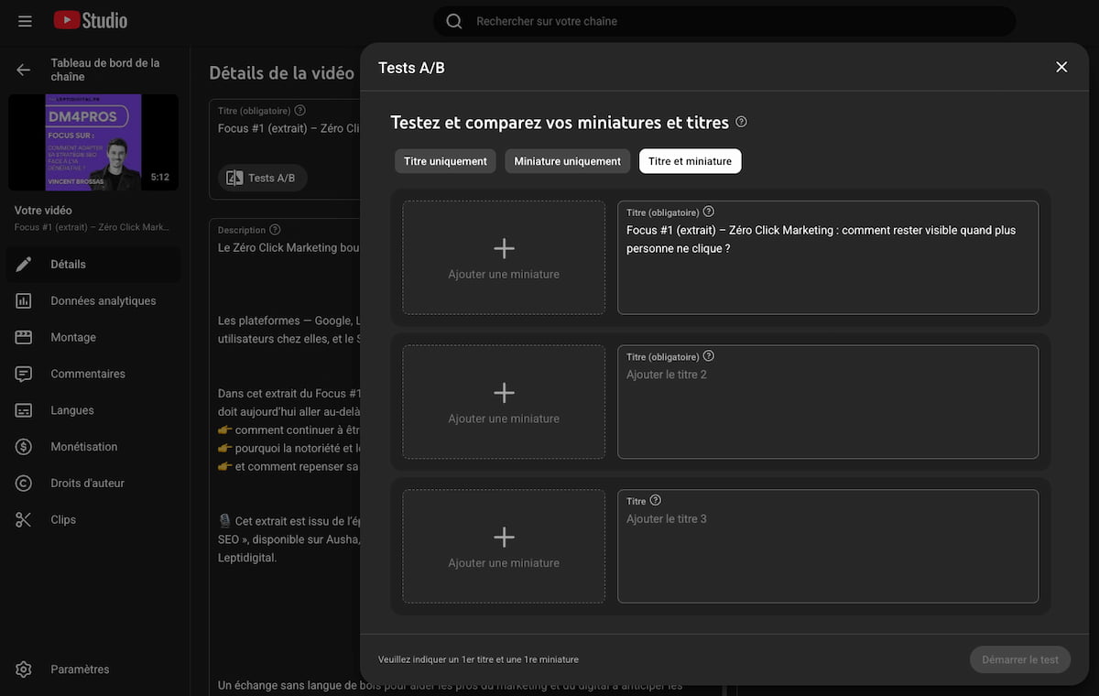Open Montage clapperboard icon
The height and width of the screenshot is (696, 1099).
(24, 337)
